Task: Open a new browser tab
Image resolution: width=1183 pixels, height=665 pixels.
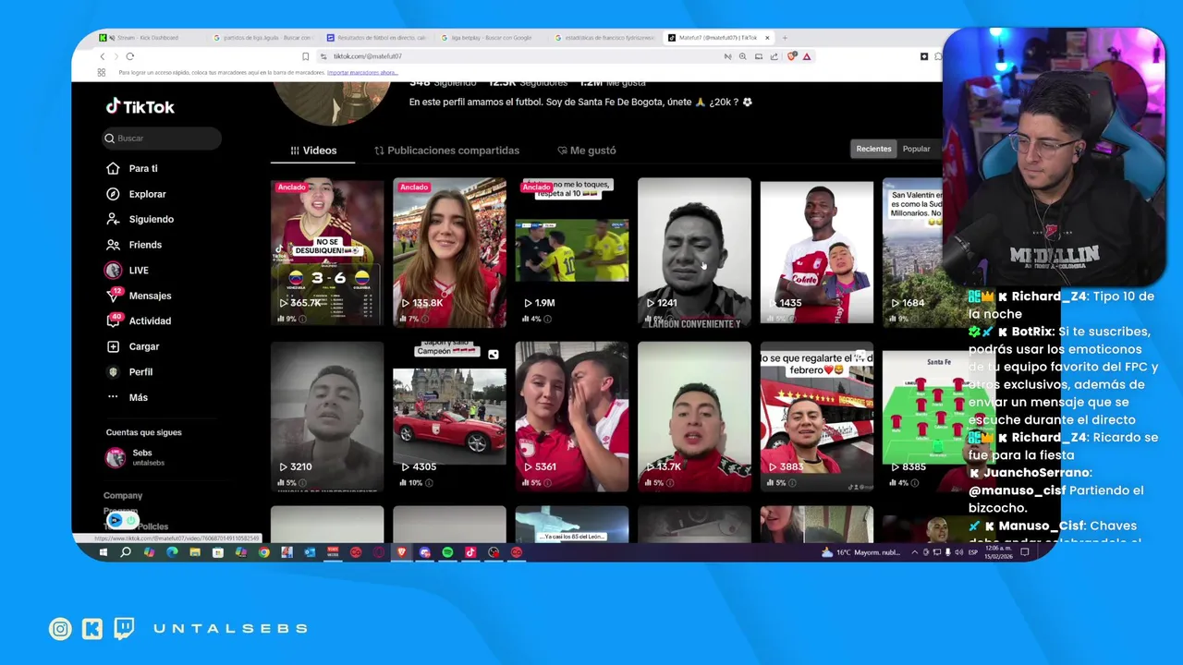Action: (785, 38)
